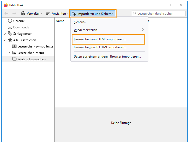Click the Verwalten gear icon

[23, 13]
